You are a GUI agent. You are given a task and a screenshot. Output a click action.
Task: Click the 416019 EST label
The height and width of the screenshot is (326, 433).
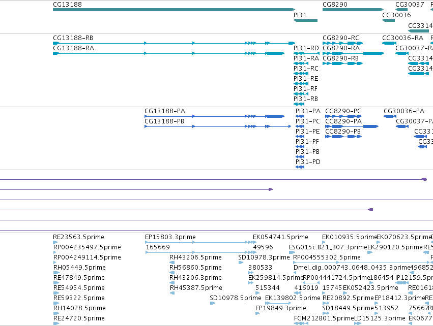tap(306, 288)
